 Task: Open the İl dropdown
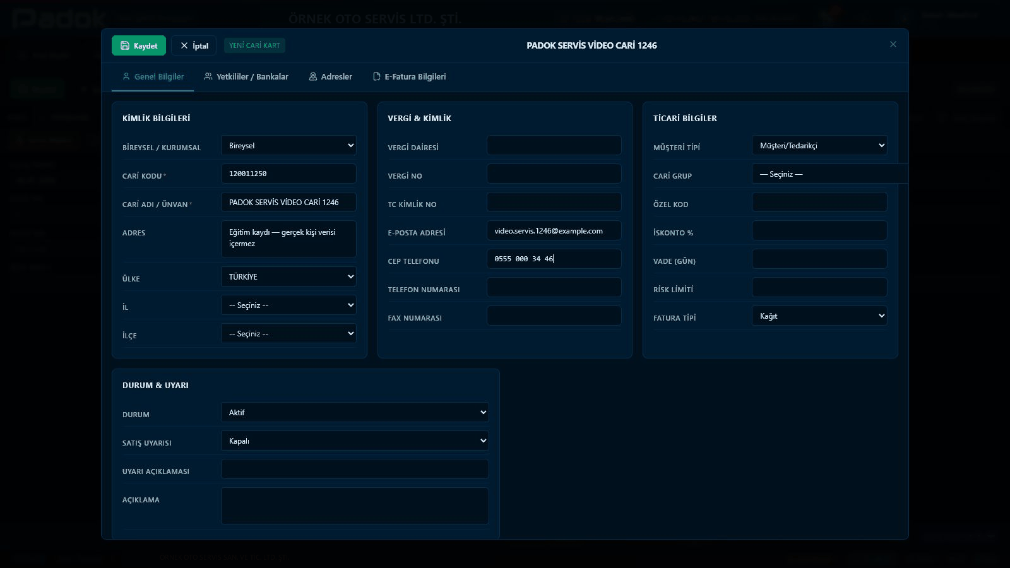pyautogui.click(x=288, y=305)
